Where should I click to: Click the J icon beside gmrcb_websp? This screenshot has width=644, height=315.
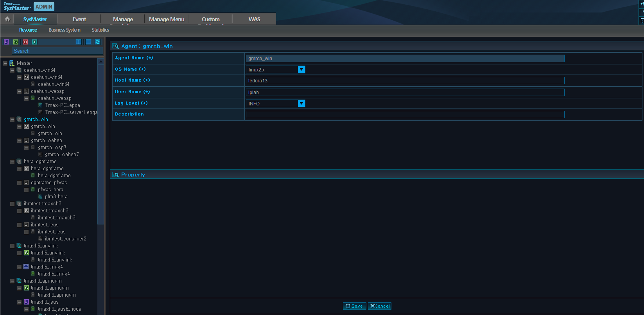point(26,141)
